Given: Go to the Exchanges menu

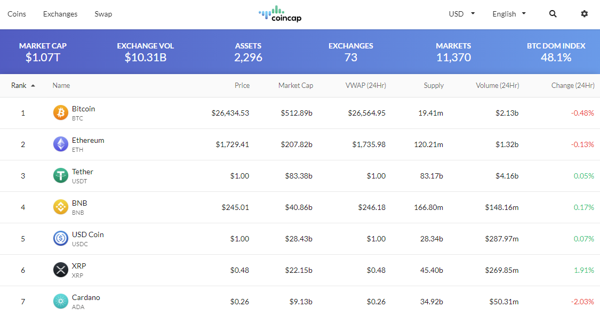Looking at the screenshot, I should click(x=60, y=14).
